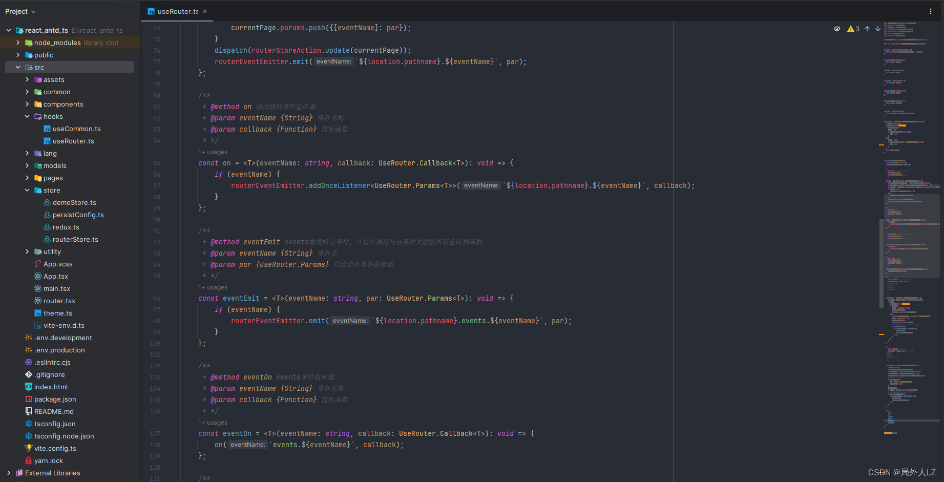Click the vite.config.ts Vite icon
The height and width of the screenshot is (482, 944).
coord(29,448)
